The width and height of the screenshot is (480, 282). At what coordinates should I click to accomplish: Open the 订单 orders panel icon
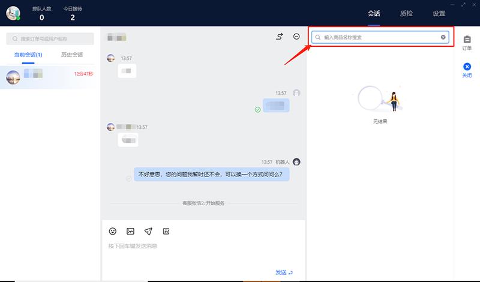[x=467, y=43]
